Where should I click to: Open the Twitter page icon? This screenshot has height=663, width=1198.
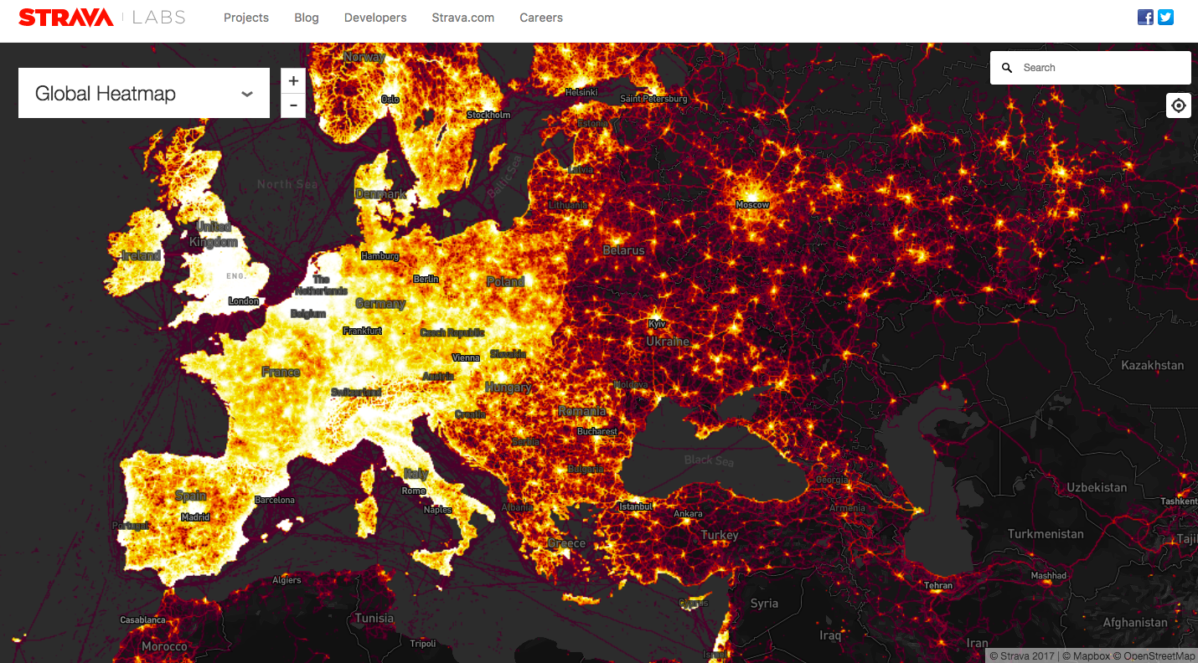coord(1165,17)
